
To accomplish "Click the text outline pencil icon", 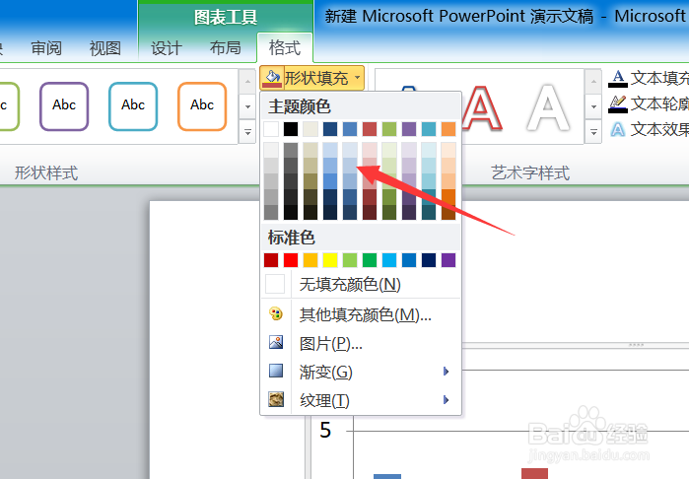I will click(618, 104).
